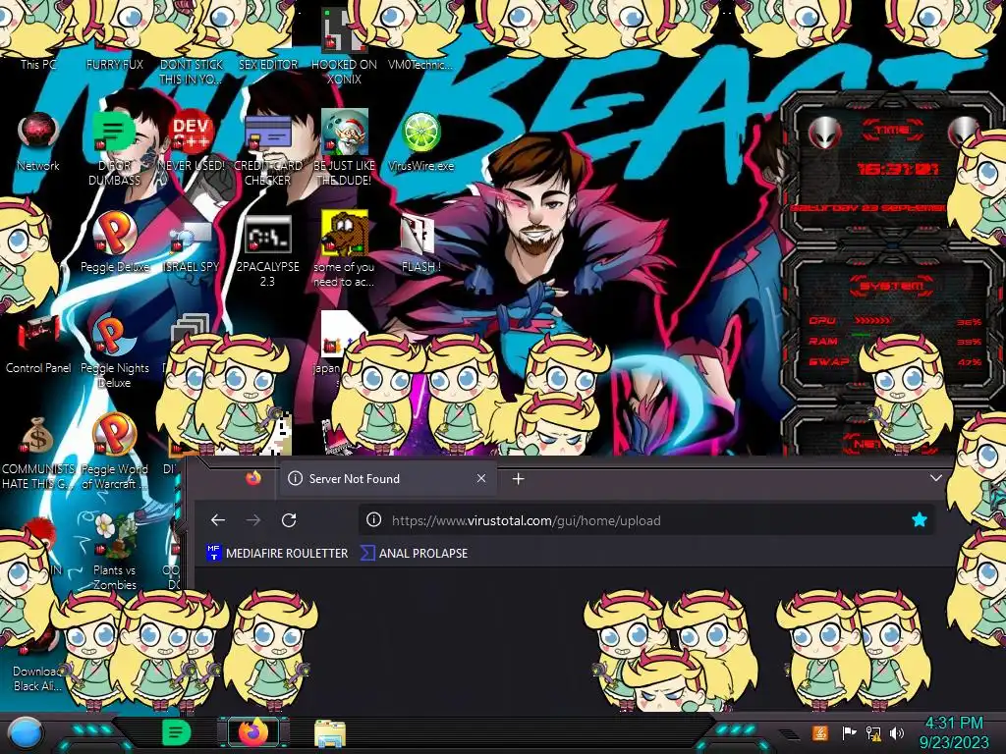Open File Explorer from the taskbar
Screen dimensions: 1006x754
coord(330,733)
